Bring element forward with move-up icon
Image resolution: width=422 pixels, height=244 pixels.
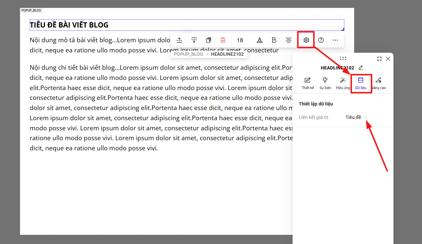pyautogui.click(x=179, y=40)
